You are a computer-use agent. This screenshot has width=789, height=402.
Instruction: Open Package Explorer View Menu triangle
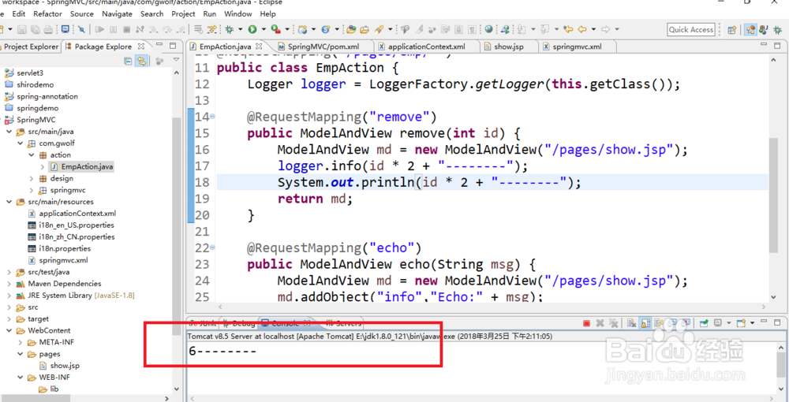pyautogui.click(x=176, y=60)
